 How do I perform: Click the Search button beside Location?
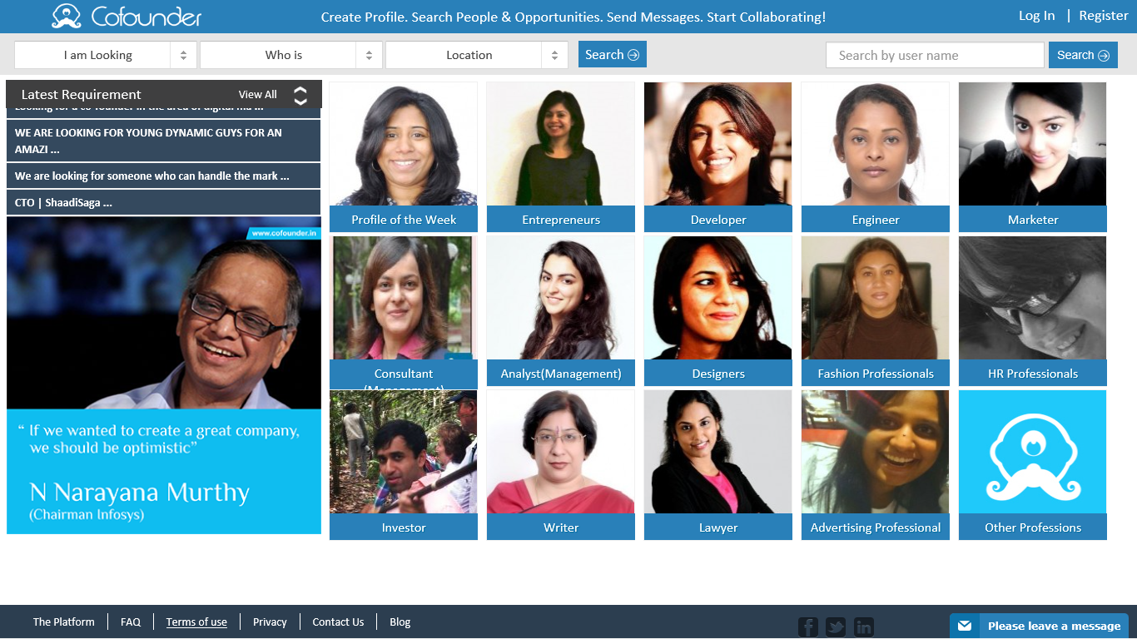coord(613,55)
